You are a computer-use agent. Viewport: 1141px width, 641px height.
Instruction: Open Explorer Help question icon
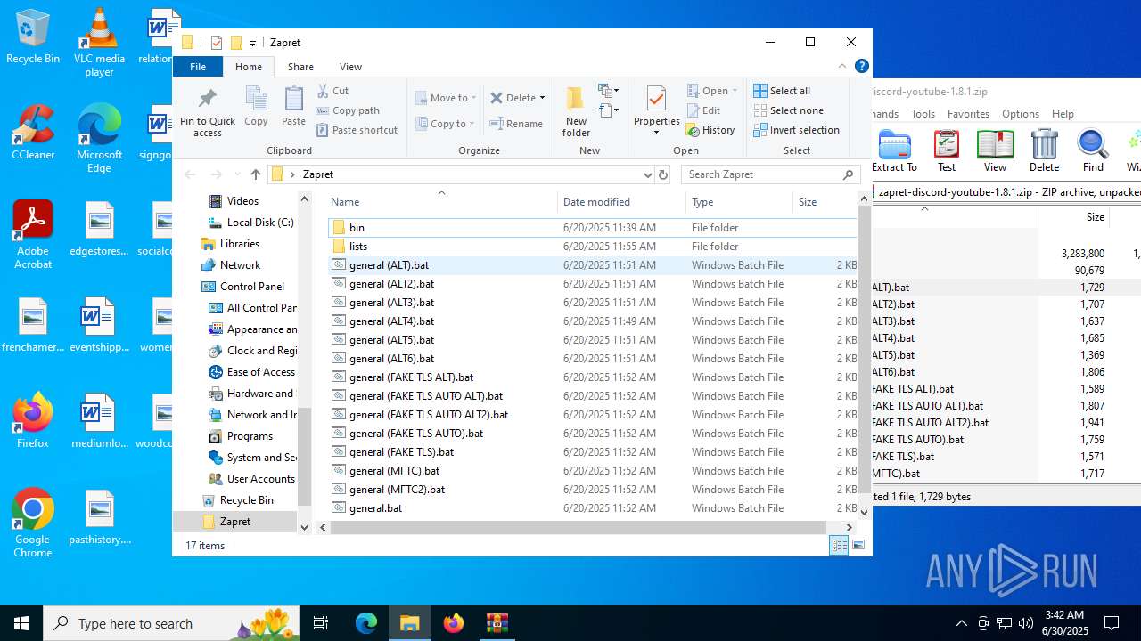point(861,66)
